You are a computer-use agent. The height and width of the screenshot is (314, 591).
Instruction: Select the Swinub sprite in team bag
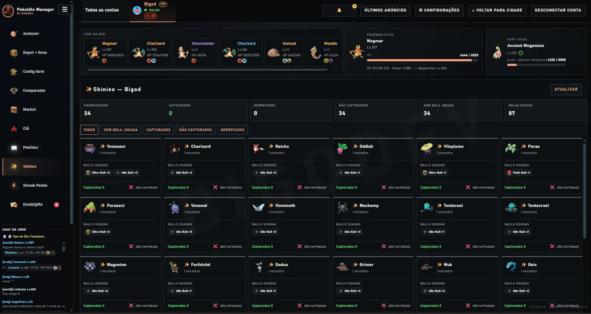click(x=274, y=53)
